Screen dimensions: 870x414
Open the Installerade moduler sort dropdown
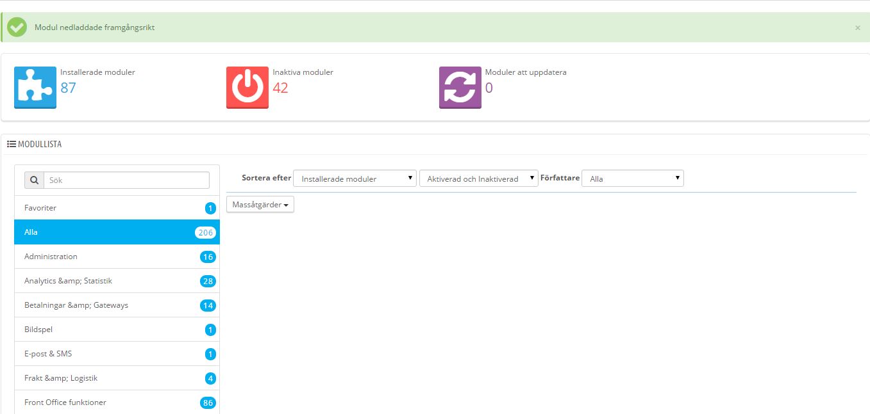[355, 179]
